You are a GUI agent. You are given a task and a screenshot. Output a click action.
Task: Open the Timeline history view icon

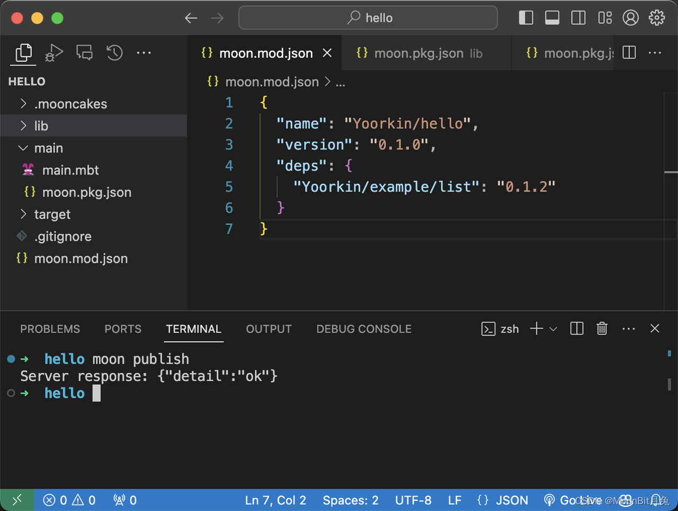[114, 52]
